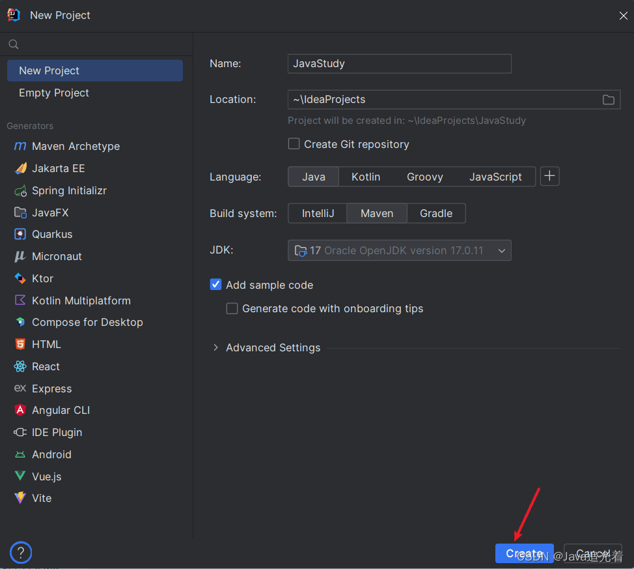Select JavaScript as the language
The width and height of the screenshot is (634, 569).
495,177
